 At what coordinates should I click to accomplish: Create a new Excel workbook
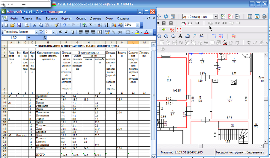[x=6, y=25]
